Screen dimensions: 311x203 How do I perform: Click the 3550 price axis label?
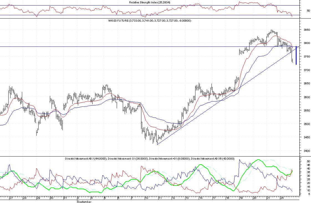point(307,110)
